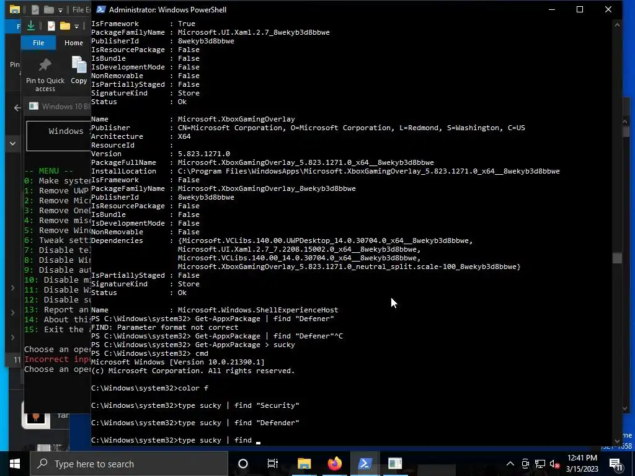Image resolution: width=635 pixels, height=476 pixels.
Task: Click the line 'type sucky | find "Defender"'
Action: (x=195, y=423)
